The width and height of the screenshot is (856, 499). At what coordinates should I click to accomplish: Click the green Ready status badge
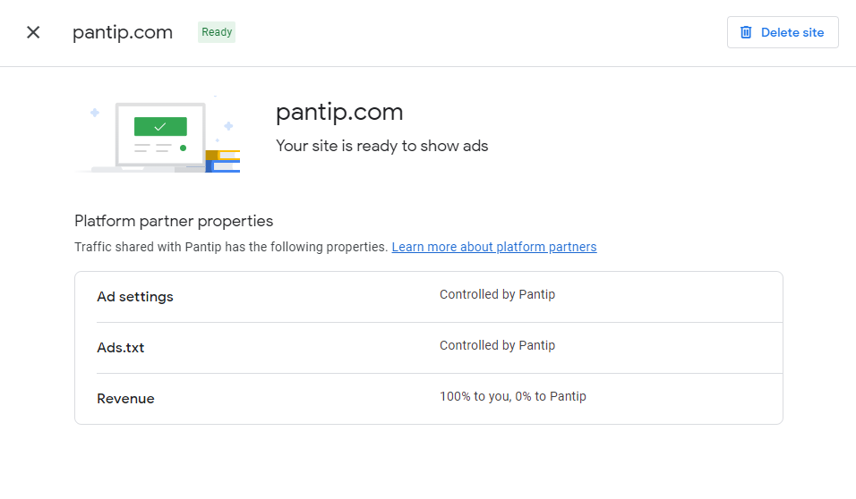(217, 32)
